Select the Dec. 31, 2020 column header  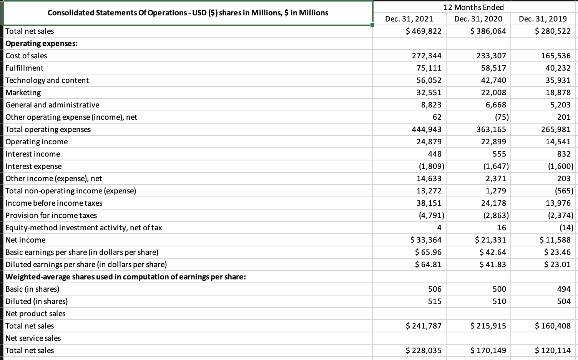(x=473, y=18)
